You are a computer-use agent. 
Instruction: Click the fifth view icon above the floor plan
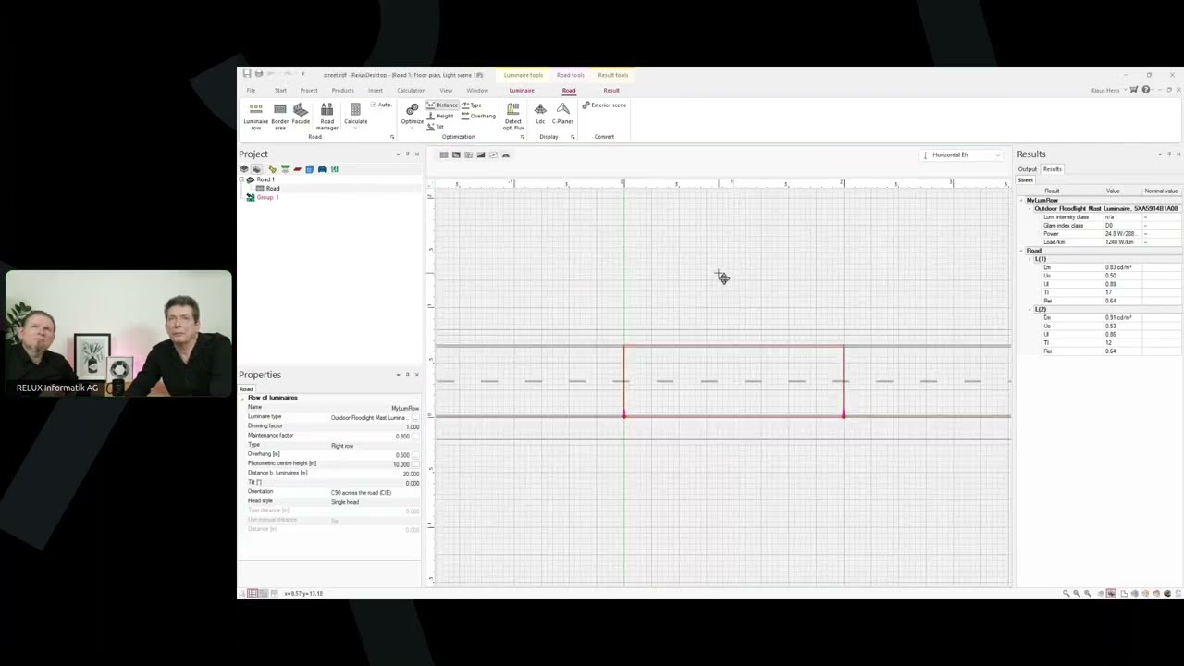point(493,154)
